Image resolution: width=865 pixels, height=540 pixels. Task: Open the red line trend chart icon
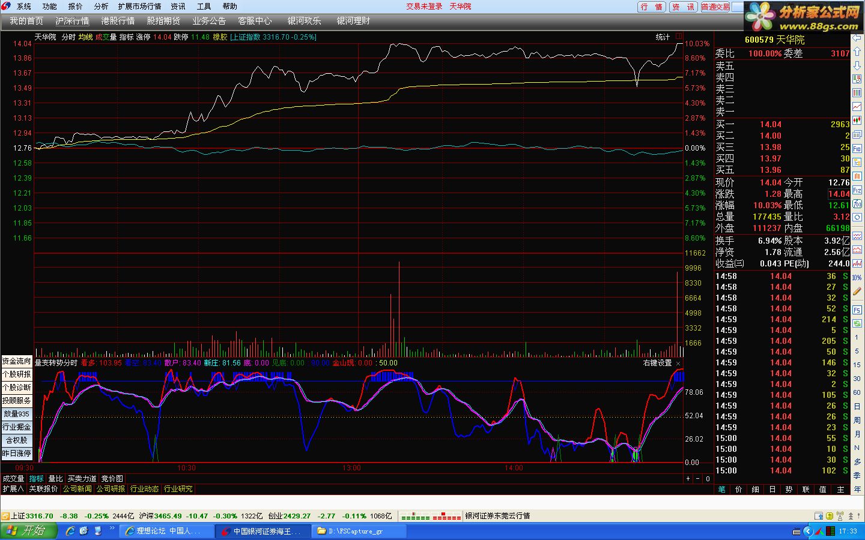click(x=857, y=107)
